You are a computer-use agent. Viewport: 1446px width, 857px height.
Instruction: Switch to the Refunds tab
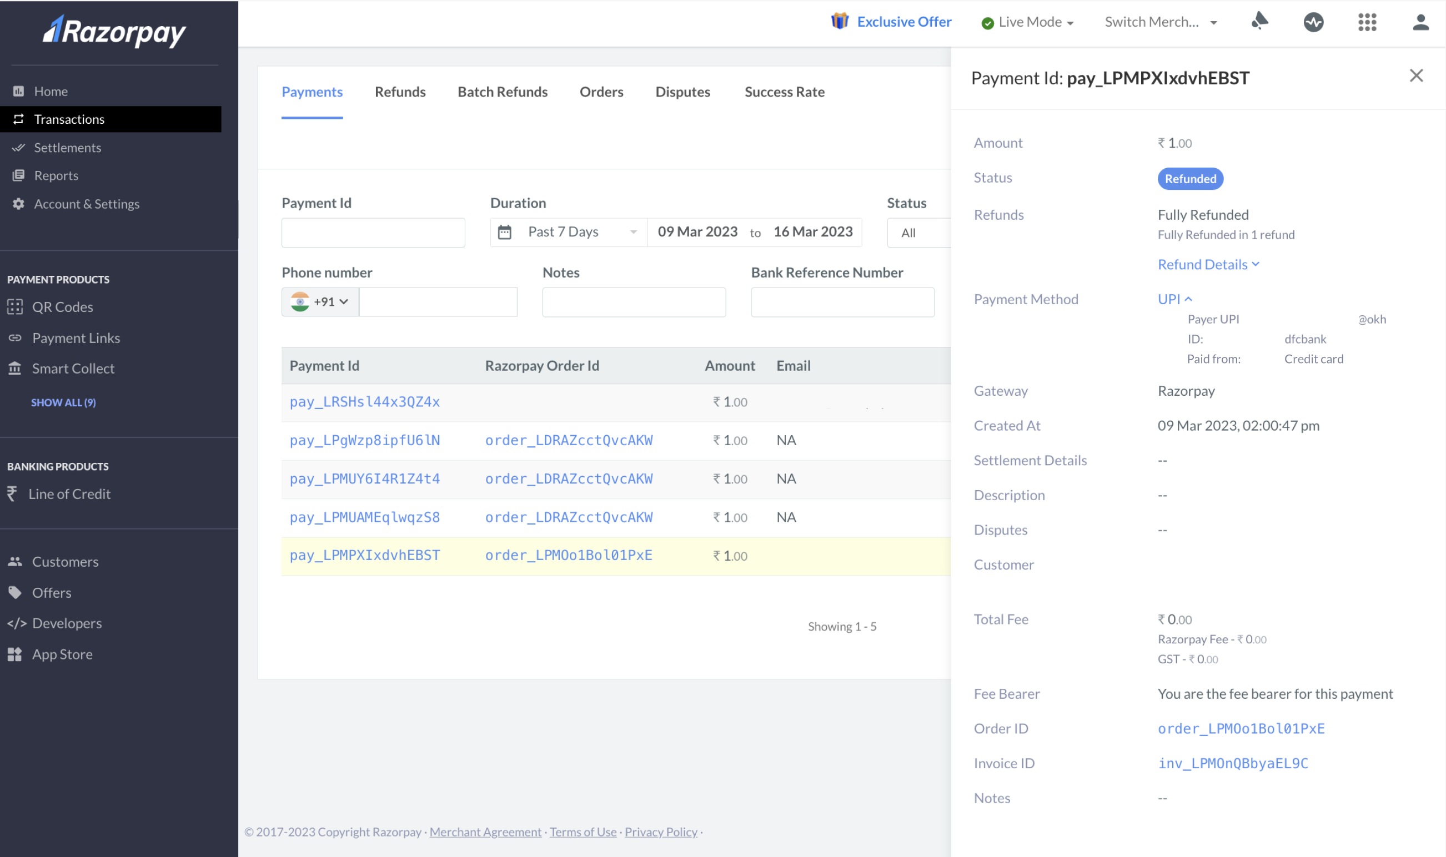coord(400,92)
